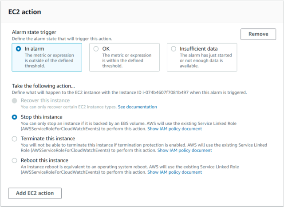Show IAM policy document for Reboot action
This screenshot has width=284, height=207.
coord(174,172)
